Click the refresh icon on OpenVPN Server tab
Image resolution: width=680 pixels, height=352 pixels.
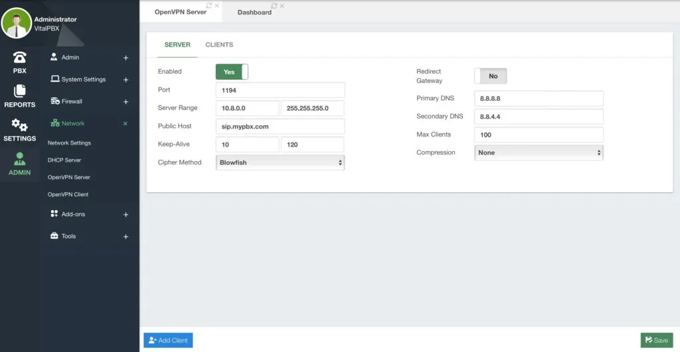pos(209,5)
